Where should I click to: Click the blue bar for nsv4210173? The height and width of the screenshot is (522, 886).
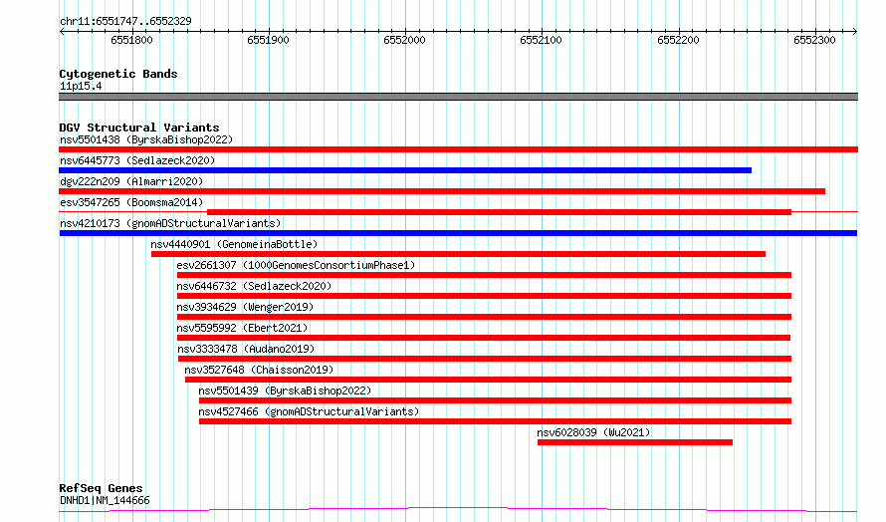[458, 233]
